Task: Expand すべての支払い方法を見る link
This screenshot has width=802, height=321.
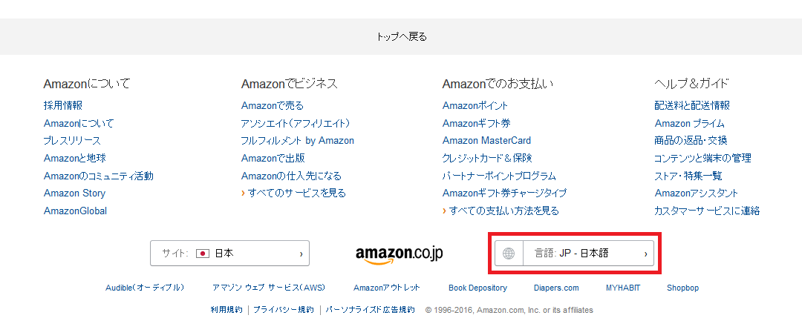Action: pos(503,211)
